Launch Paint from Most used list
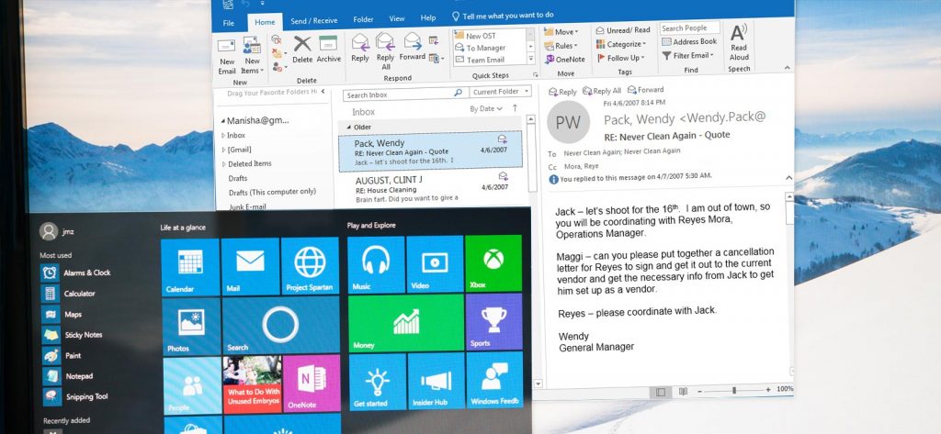The image size is (941, 434). [62, 356]
